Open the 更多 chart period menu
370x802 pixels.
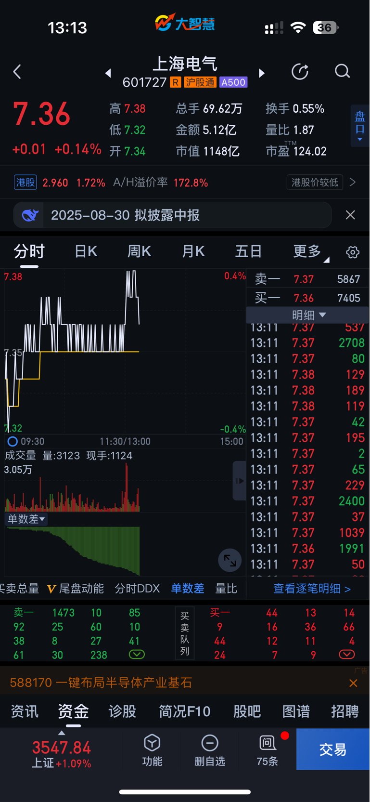tap(311, 251)
